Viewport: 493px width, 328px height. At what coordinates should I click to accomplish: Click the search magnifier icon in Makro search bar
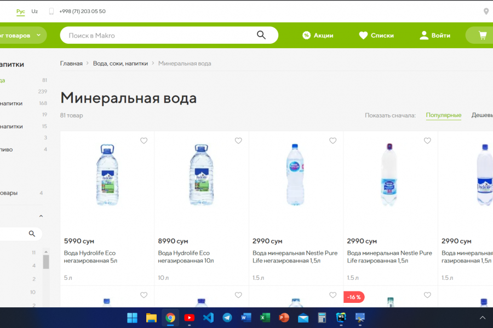[261, 35]
